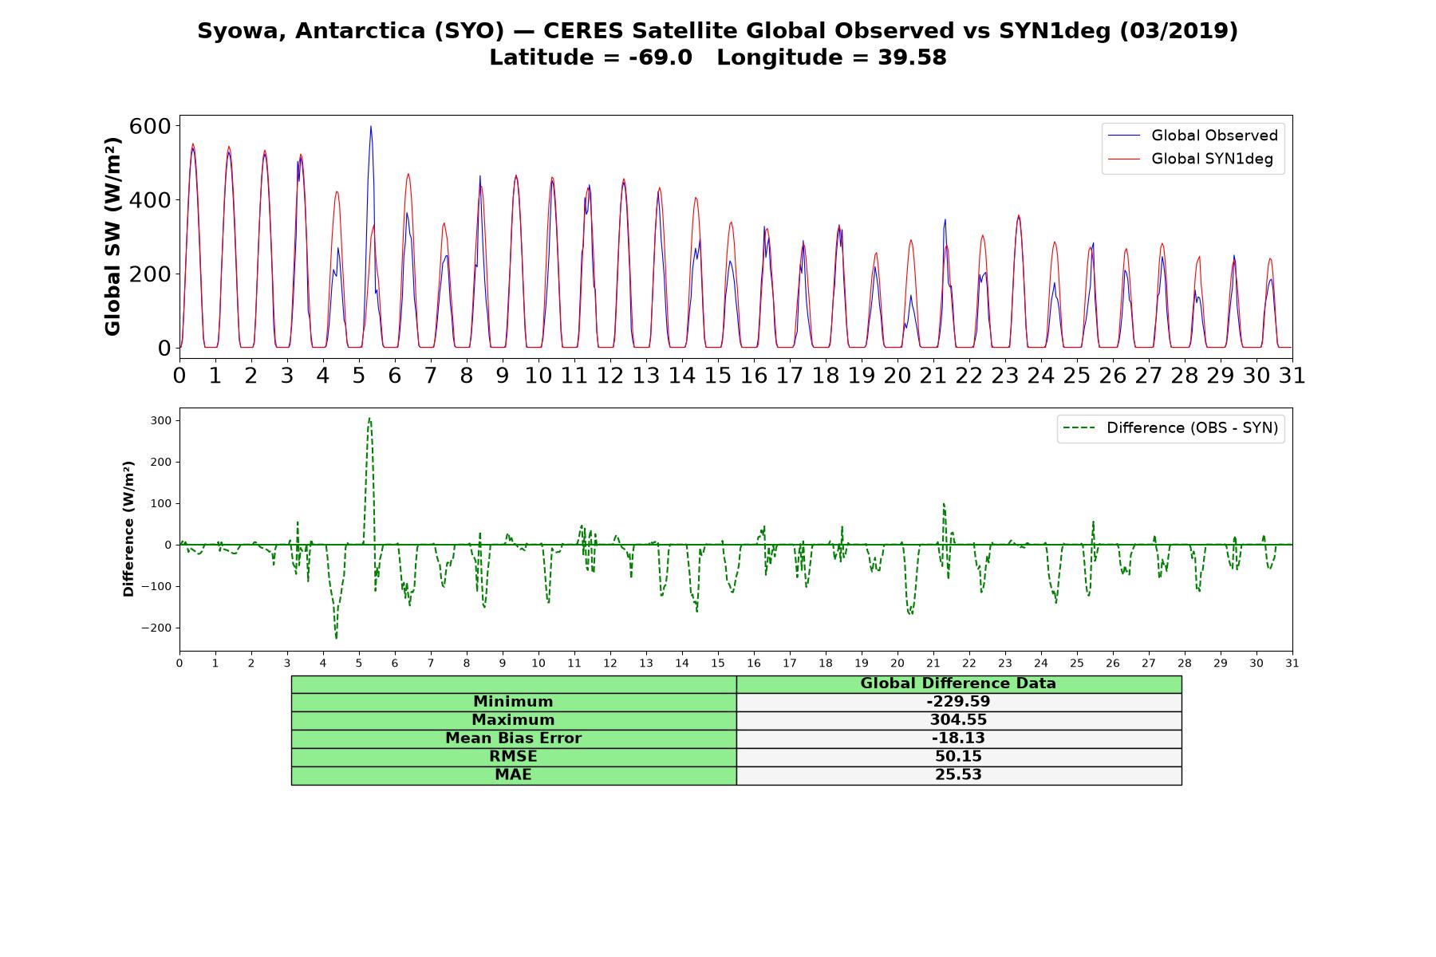Click the Minimum value -229.59 cell
Viewport: 1436px width, 957px height.
(958, 702)
